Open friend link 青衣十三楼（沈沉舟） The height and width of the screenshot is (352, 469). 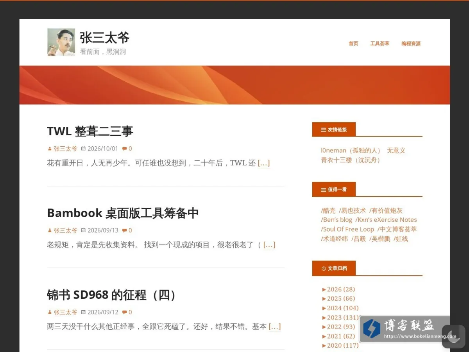[351, 160]
